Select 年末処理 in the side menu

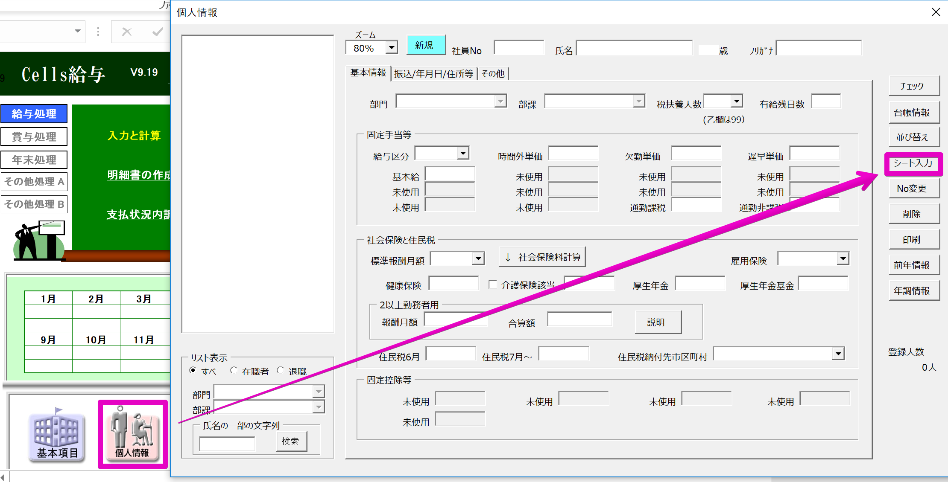tap(34, 160)
